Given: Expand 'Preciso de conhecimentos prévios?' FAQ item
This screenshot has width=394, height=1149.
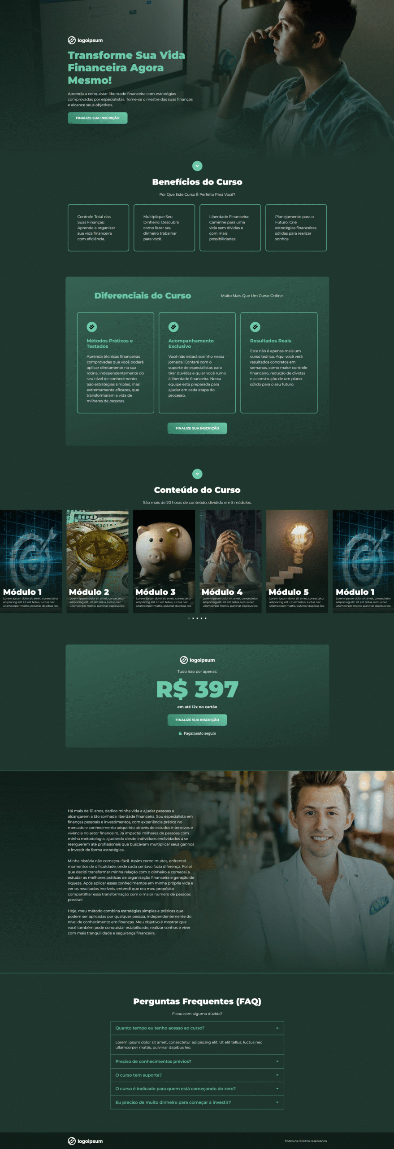Looking at the screenshot, I should (x=197, y=1061).
